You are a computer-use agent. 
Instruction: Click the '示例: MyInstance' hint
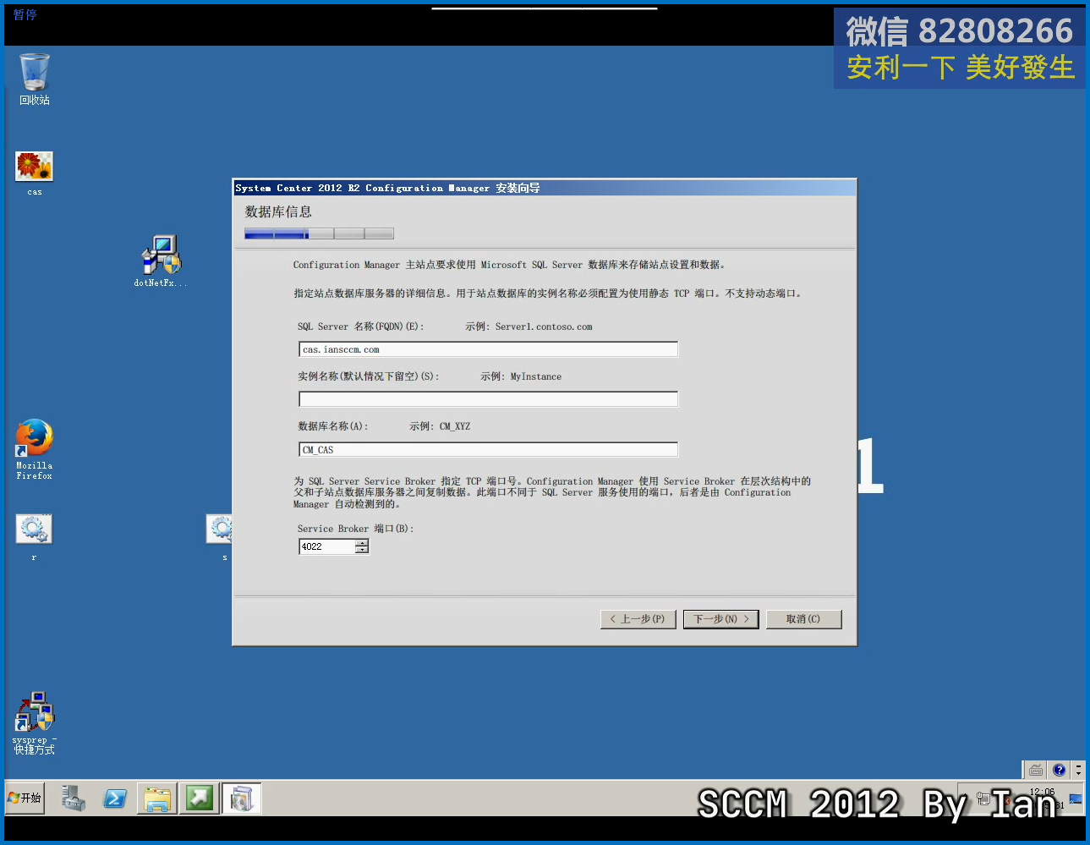tap(521, 376)
